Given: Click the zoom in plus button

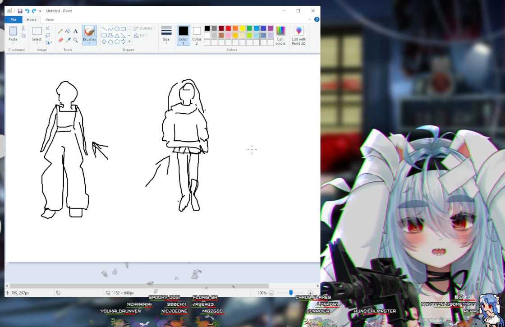Looking at the screenshot, I should 310,293.
